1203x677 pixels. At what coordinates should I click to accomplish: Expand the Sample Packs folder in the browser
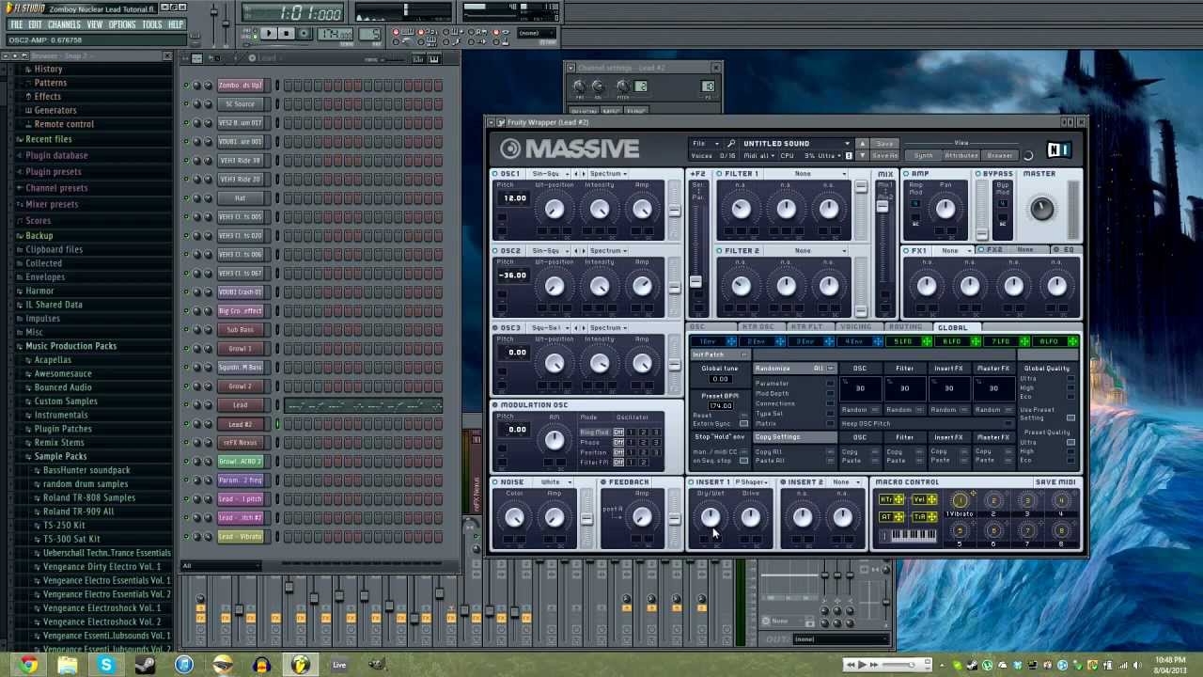click(60, 456)
